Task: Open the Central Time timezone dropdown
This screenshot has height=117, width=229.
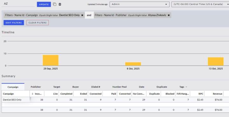Action: click(x=200, y=4)
